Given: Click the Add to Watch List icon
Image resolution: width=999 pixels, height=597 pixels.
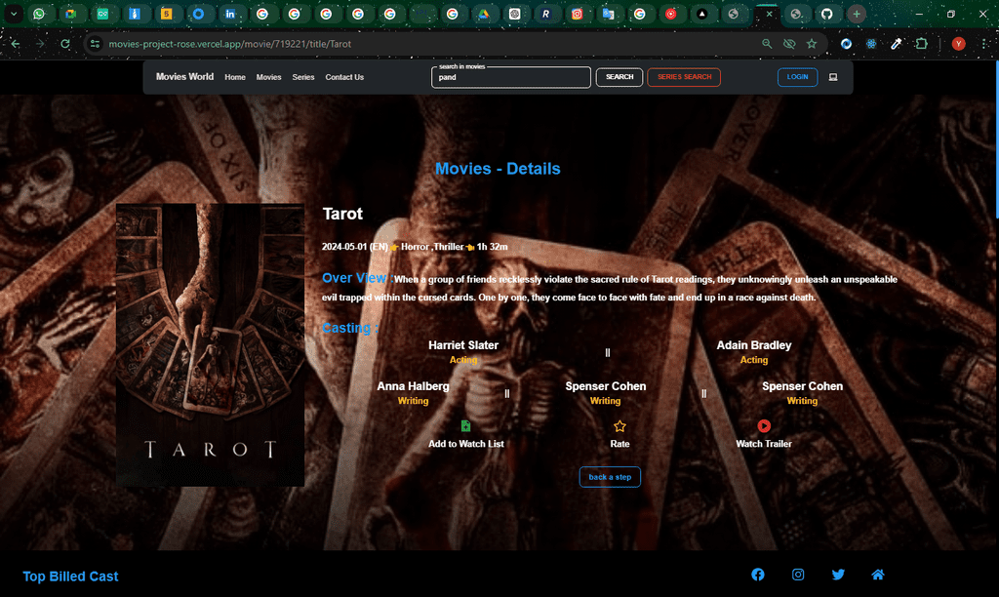Looking at the screenshot, I should coord(465,425).
